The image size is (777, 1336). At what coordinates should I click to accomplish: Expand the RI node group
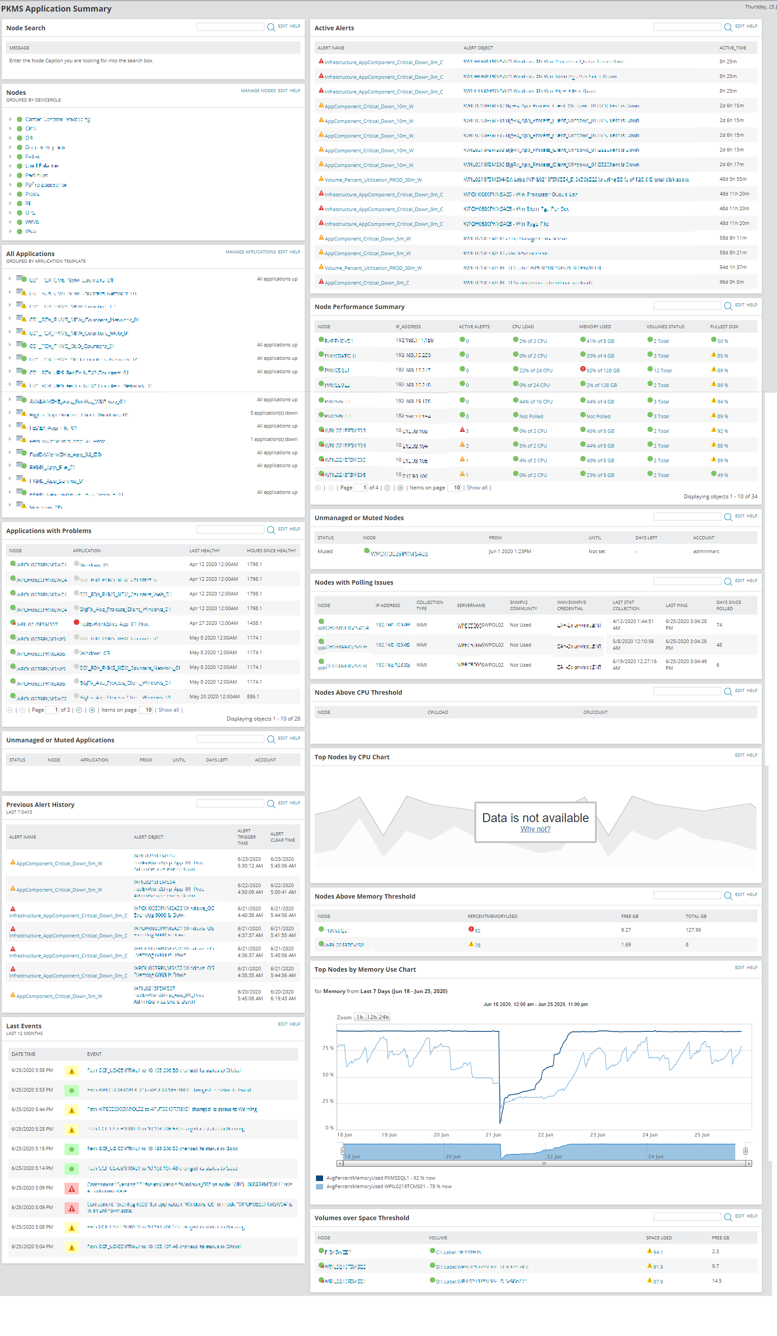click(x=10, y=203)
